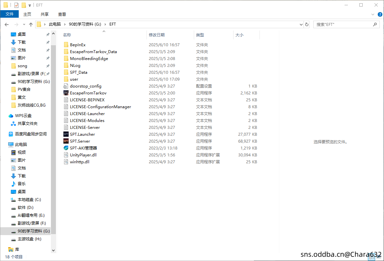Select the LICENSE-BEPINEX text document icon

tap(66, 100)
